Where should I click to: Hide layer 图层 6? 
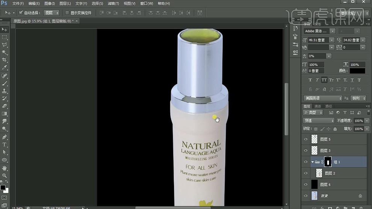point(305,184)
